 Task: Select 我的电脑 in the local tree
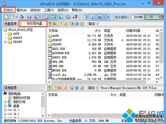click(14, 94)
